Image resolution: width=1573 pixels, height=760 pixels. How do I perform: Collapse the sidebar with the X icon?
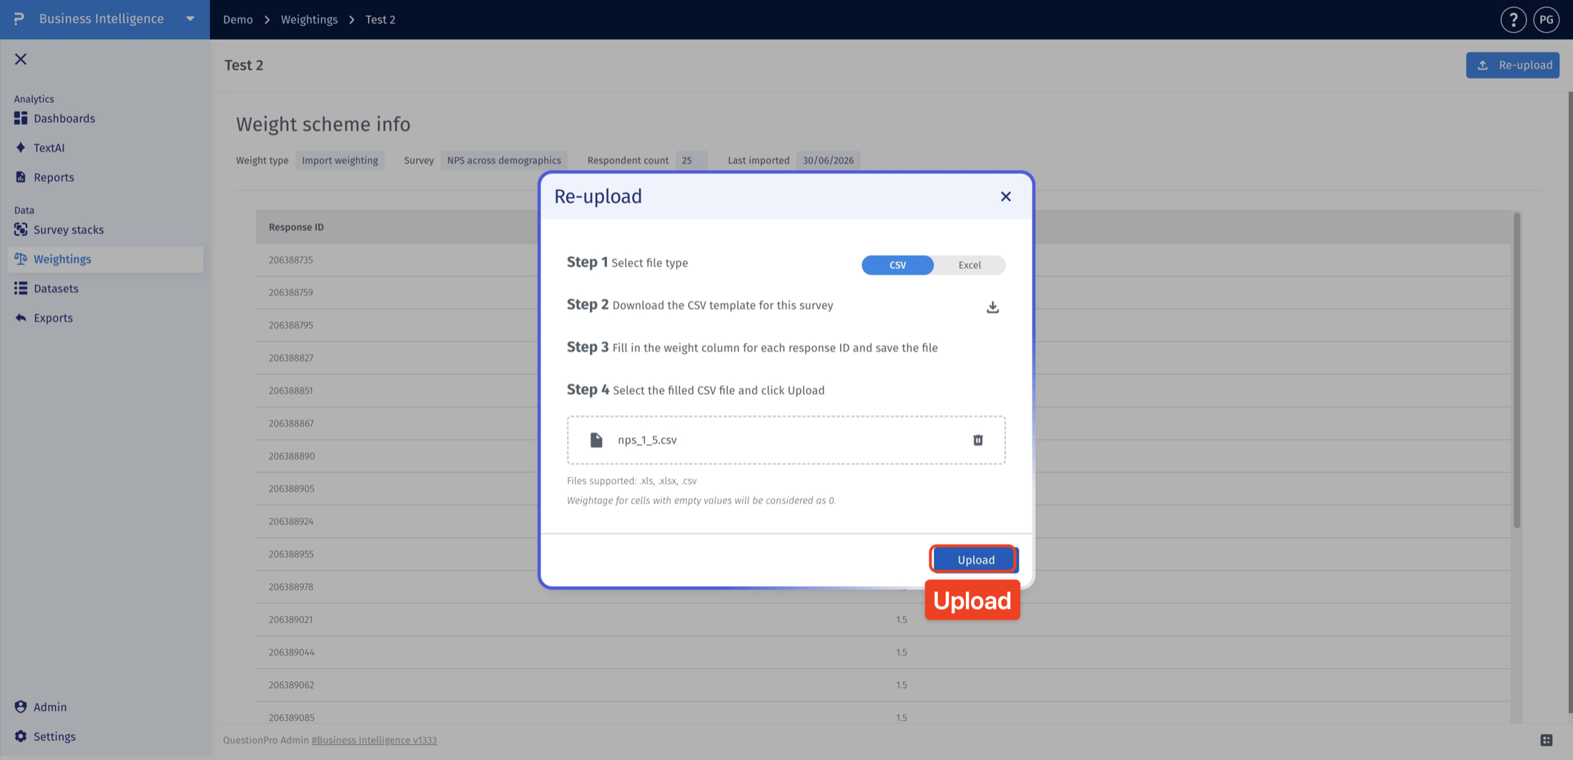coord(21,59)
